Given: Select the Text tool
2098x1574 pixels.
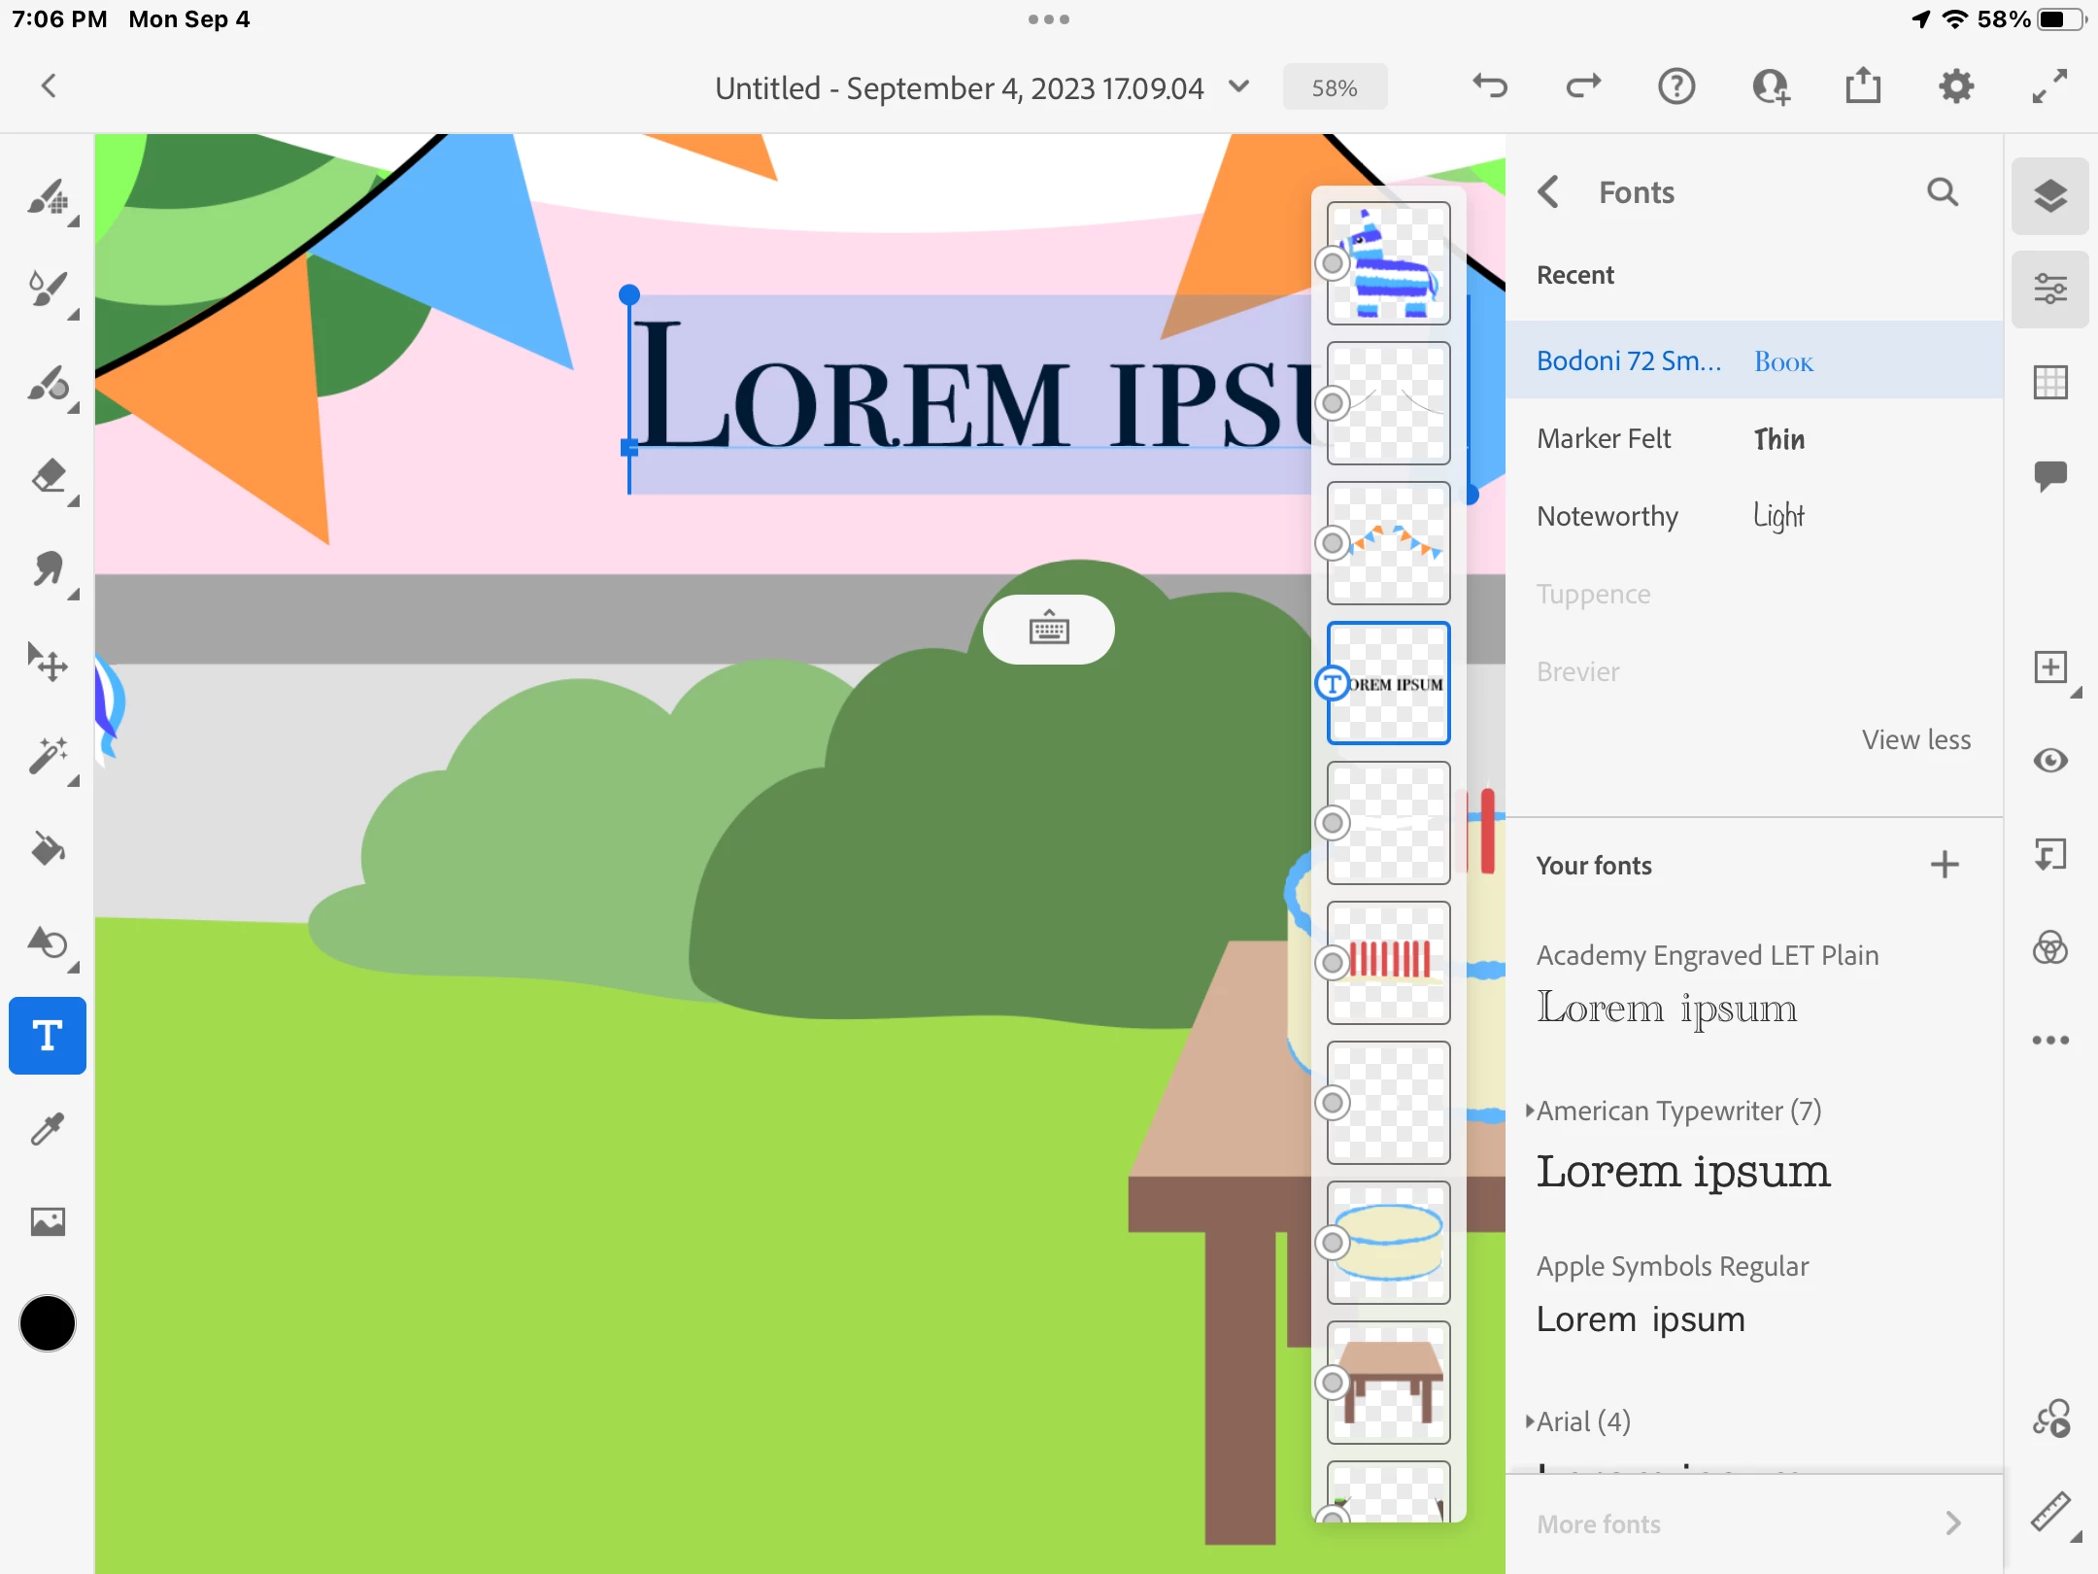Looking at the screenshot, I should coord(48,1036).
